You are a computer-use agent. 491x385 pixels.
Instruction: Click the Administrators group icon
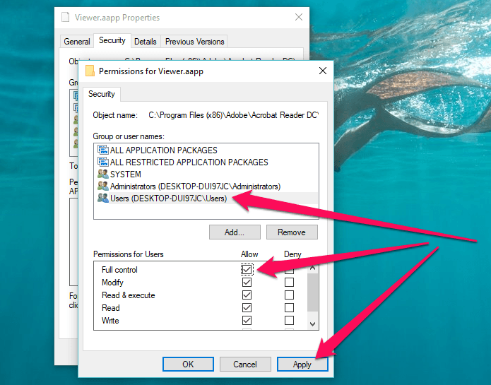[x=103, y=186]
